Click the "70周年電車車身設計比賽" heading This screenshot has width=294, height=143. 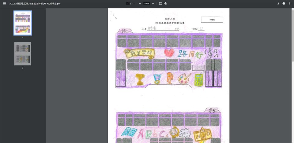[170, 23]
